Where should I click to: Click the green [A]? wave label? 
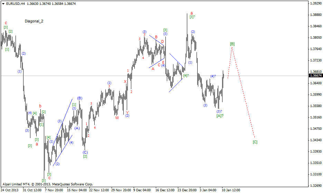point(220,116)
